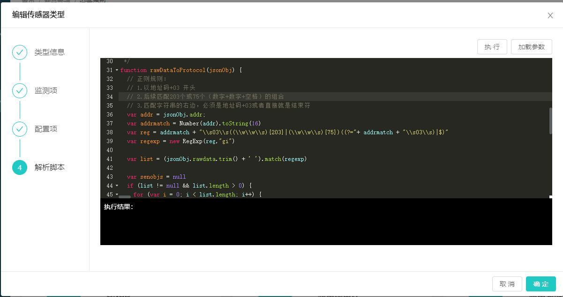The image size is (563, 297).
Task: Click the checkmark icon beside 类型信息
Action: (x=20, y=52)
